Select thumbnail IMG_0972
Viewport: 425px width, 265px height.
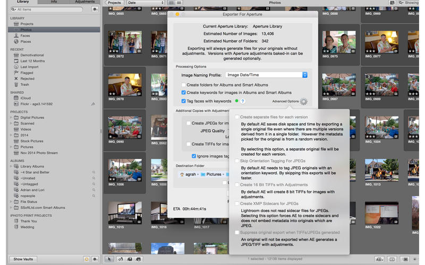tap(125, 42)
